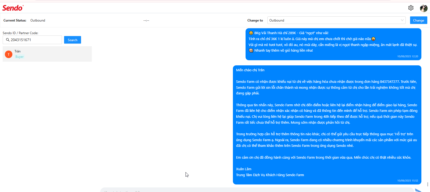The height and width of the screenshot is (192, 430).
Task: Click the Sendo logo
Action: [13, 8]
